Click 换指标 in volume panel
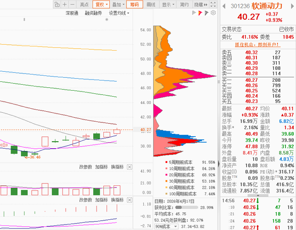The height and width of the screenshot is (230, 296). [117, 167]
